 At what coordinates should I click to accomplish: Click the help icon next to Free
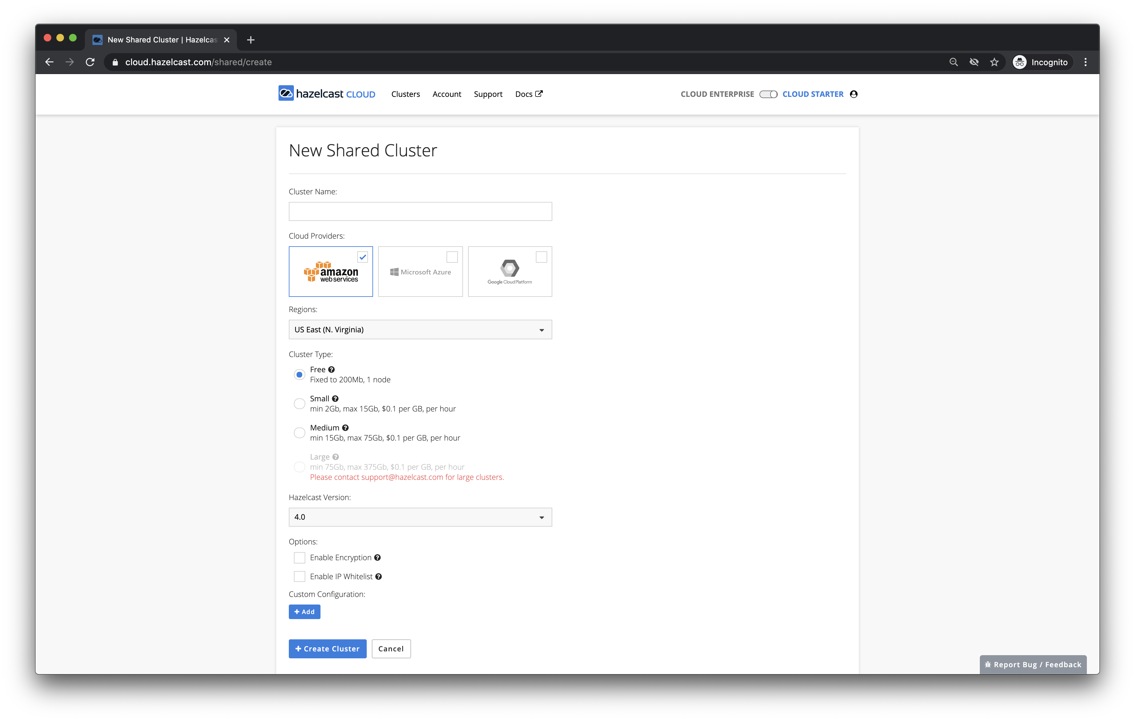[331, 370]
